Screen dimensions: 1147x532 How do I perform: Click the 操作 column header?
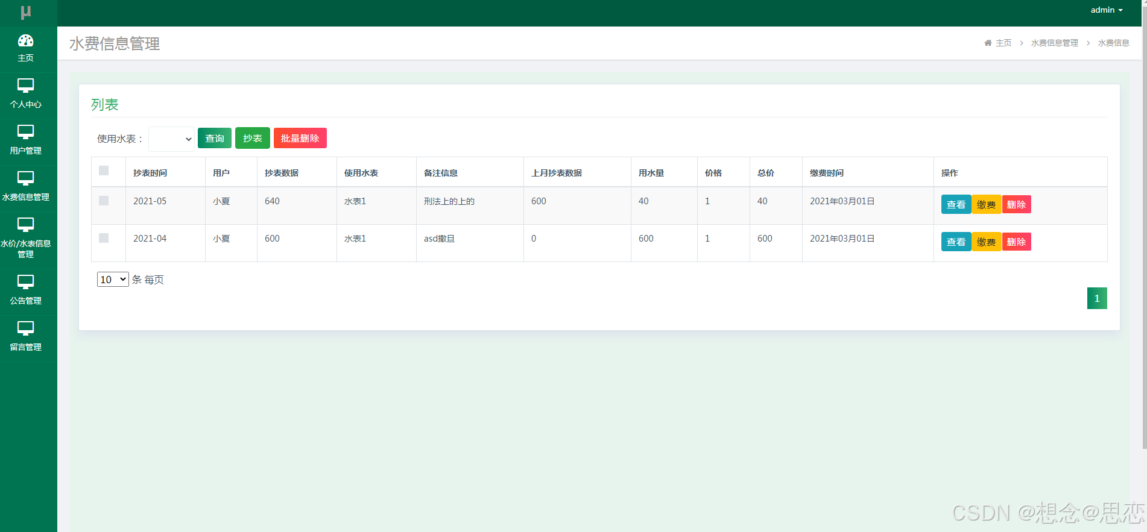950,173
